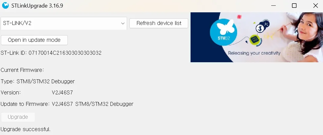Minimize the STLinkUpgrade window
This screenshot has height=135, width=323.
pos(274,6)
